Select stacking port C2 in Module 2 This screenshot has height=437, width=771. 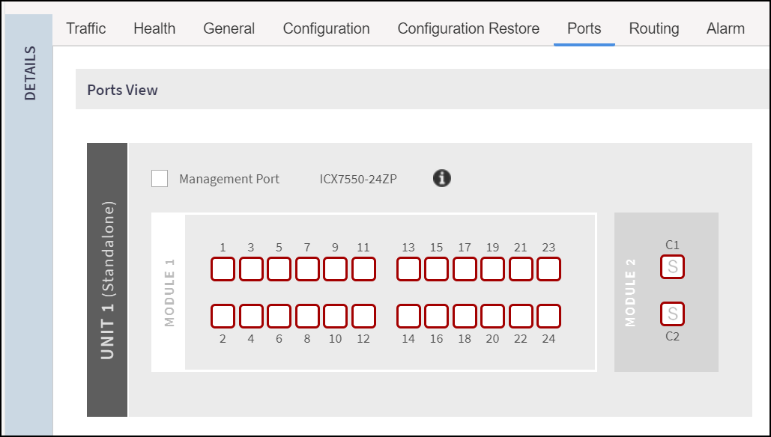[x=672, y=314]
